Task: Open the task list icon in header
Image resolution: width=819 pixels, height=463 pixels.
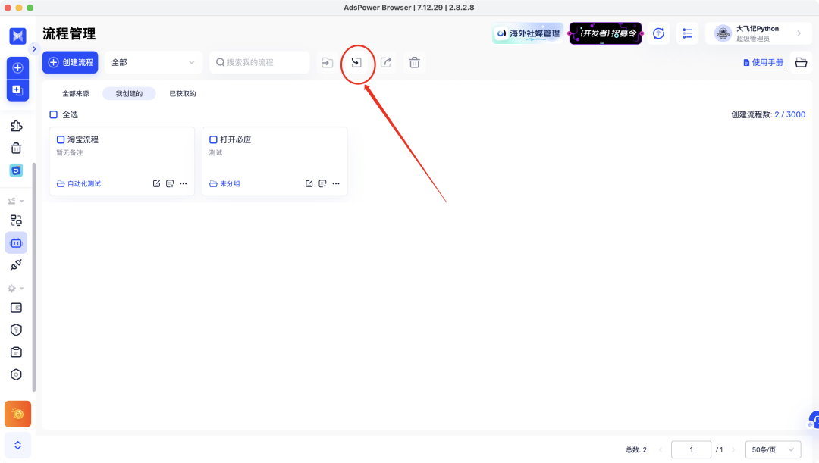Action: tap(687, 33)
